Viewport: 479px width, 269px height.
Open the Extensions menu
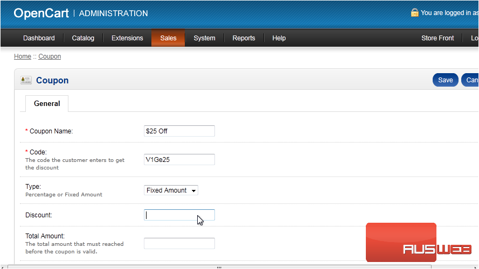127,38
